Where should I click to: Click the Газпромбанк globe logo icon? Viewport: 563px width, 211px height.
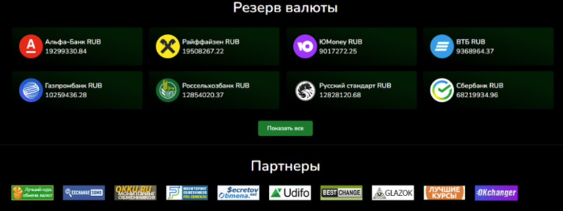(x=31, y=90)
